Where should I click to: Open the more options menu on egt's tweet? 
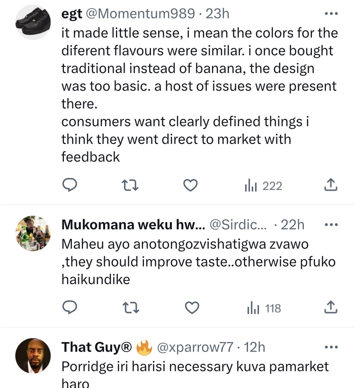click(332, 14)
